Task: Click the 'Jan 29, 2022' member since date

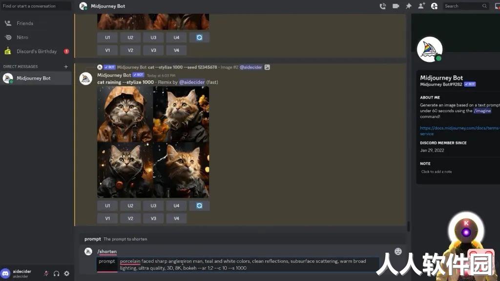Action: point(432,150)
